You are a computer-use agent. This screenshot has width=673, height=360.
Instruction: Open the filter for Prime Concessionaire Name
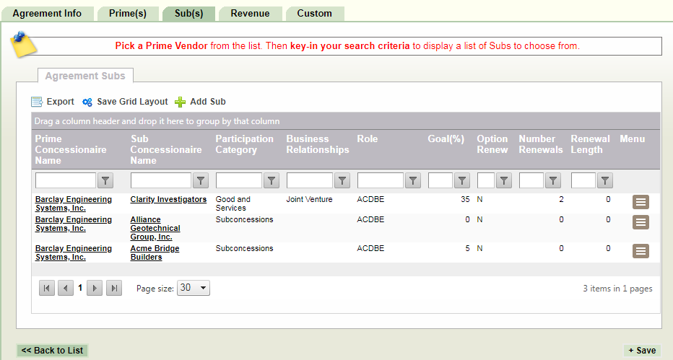(x=104, y=180)
